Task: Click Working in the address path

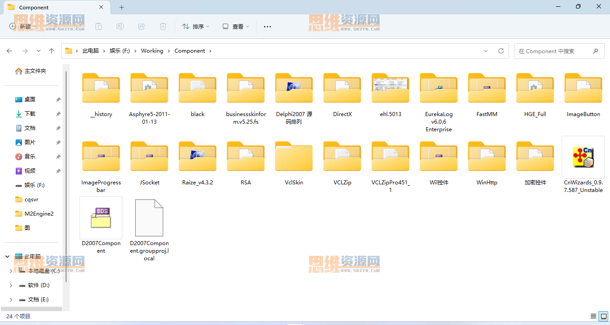Action: click(x=152, y=51)
